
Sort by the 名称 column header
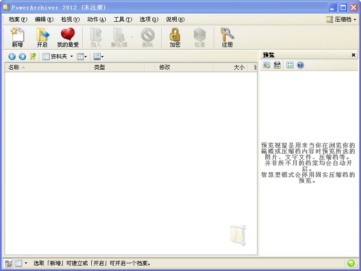47,67
